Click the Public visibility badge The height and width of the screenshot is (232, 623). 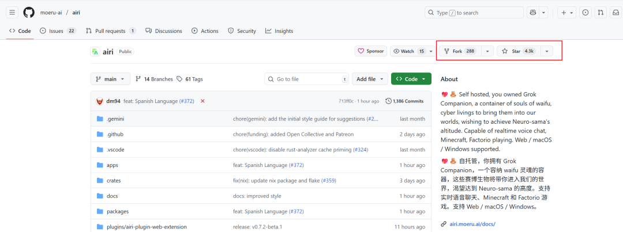[x=125, y=52]
